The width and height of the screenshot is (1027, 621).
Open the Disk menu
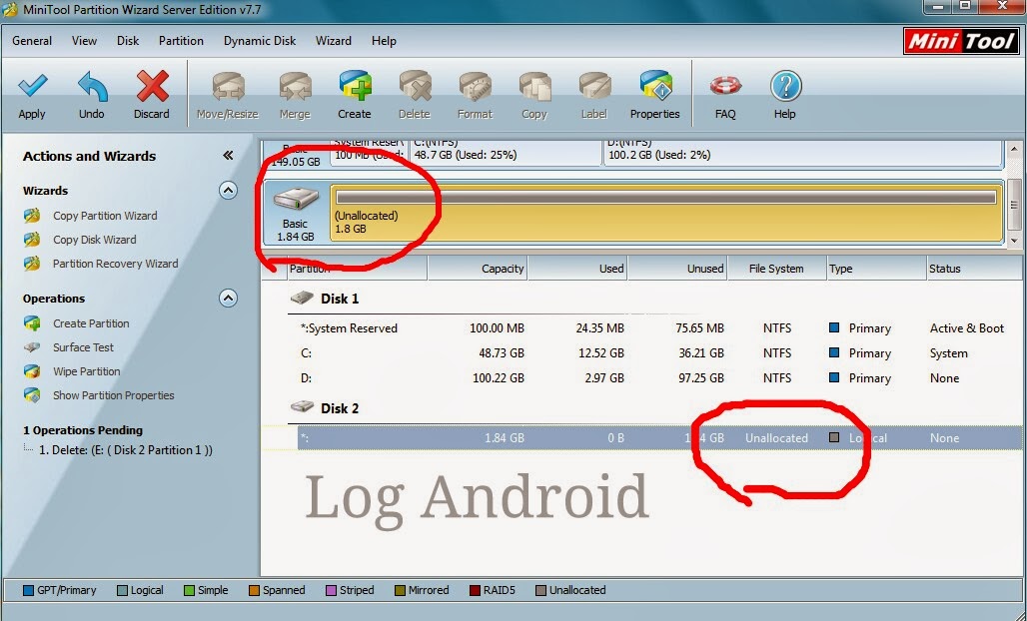pos(128,41)
